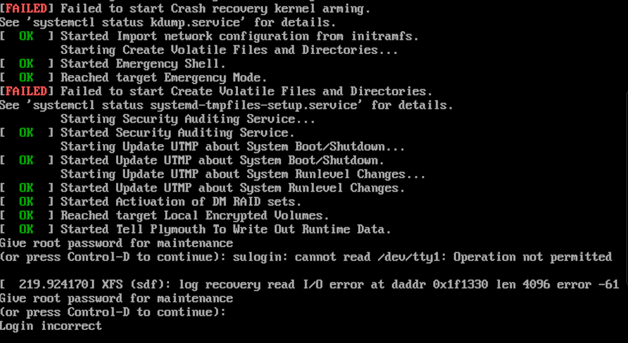
Task: Click 'Reached target Local Encrypted Volumes' line
Action: click(195, 216)
